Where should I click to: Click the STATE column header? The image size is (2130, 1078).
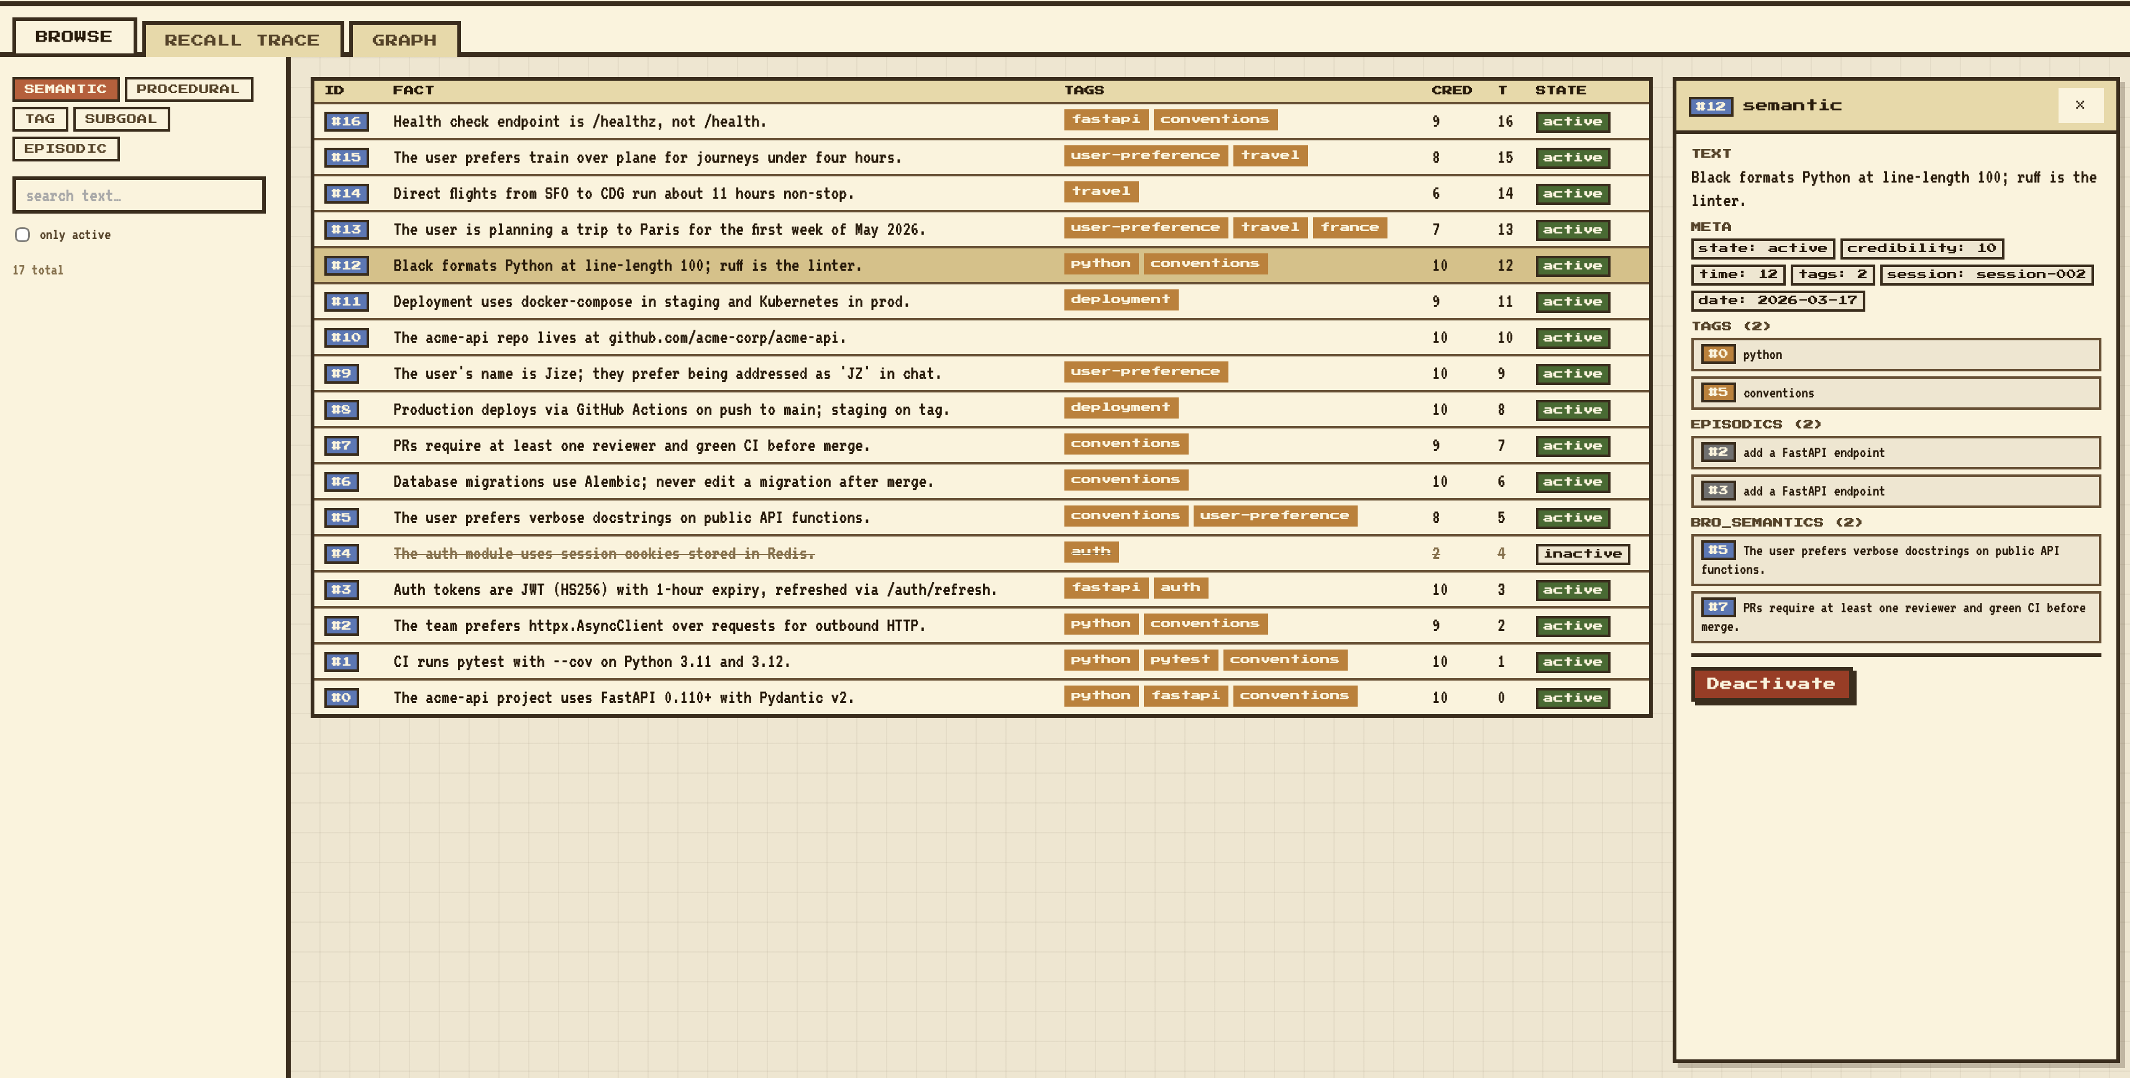pos(1560,90)
